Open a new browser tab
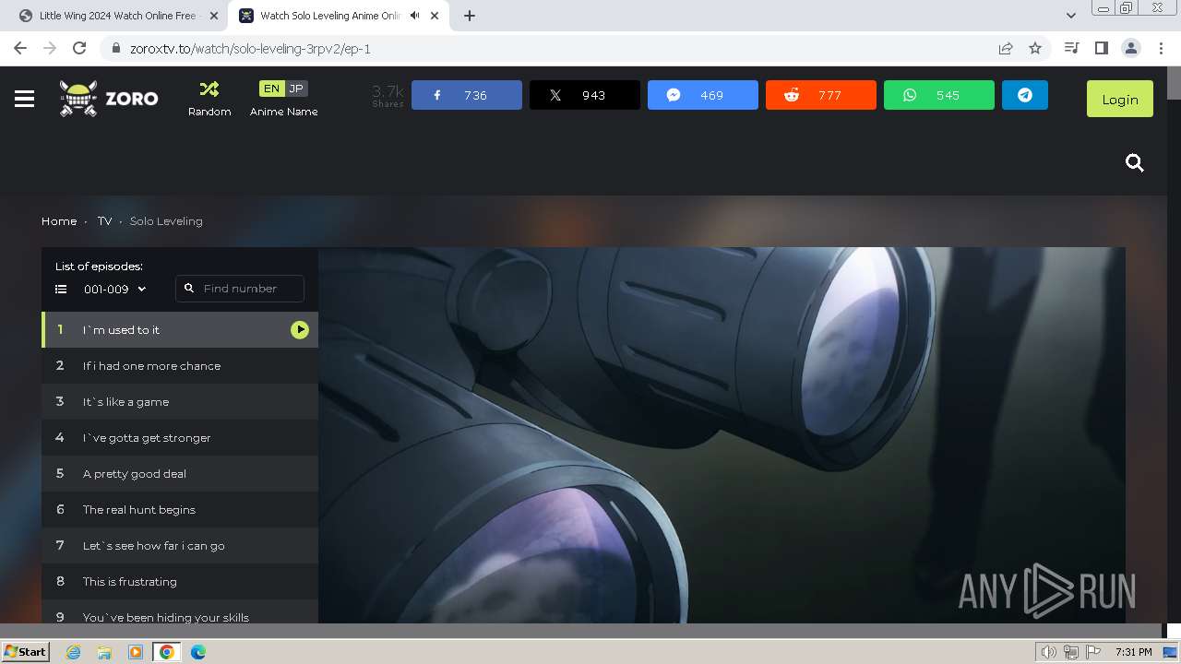Screen dimensions: 1181x664 [470, 16]
